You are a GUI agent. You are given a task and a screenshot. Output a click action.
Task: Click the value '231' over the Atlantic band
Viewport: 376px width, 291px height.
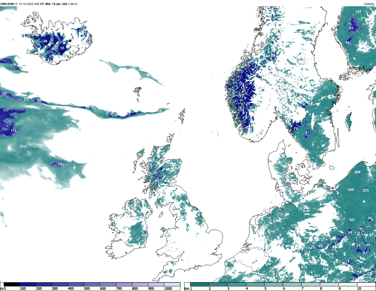point(26,100)
